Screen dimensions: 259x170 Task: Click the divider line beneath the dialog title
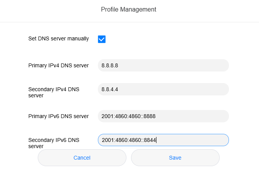pos(129,22)
